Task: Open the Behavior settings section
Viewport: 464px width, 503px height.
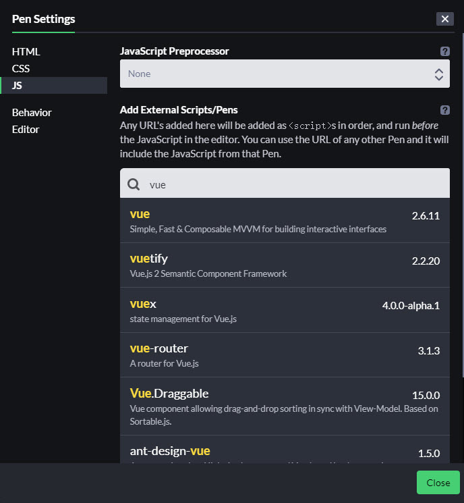Action: pos(32,113)
